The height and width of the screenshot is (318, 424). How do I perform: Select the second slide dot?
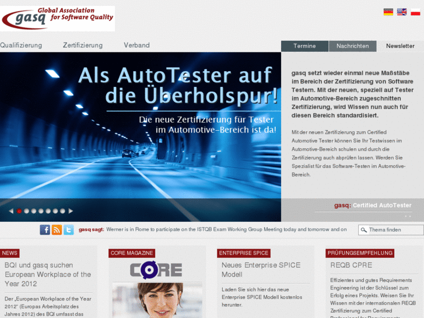[26, 211]
